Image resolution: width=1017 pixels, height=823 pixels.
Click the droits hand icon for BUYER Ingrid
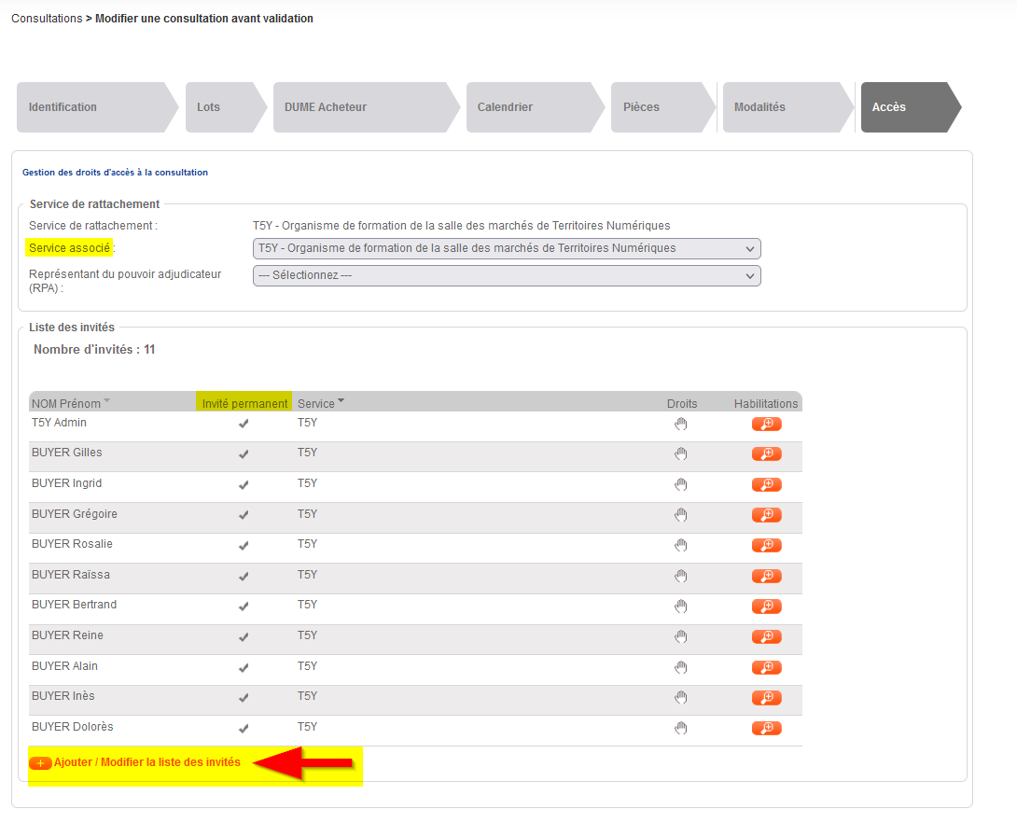point(681,485)
